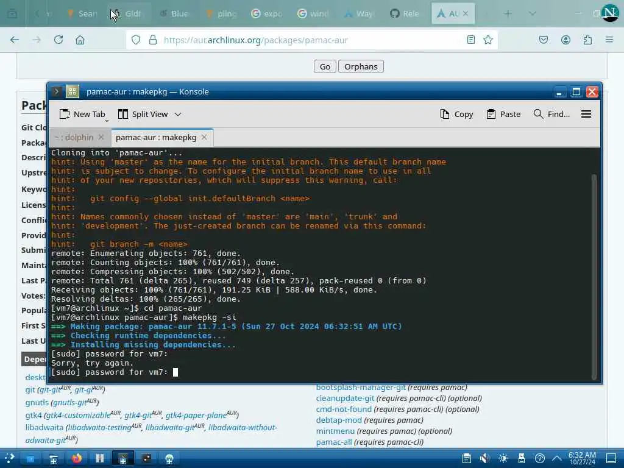This screenshot has width=624, height=468.
Task: Open the cleanupdate-git link
Action: [x=345, y=399]
